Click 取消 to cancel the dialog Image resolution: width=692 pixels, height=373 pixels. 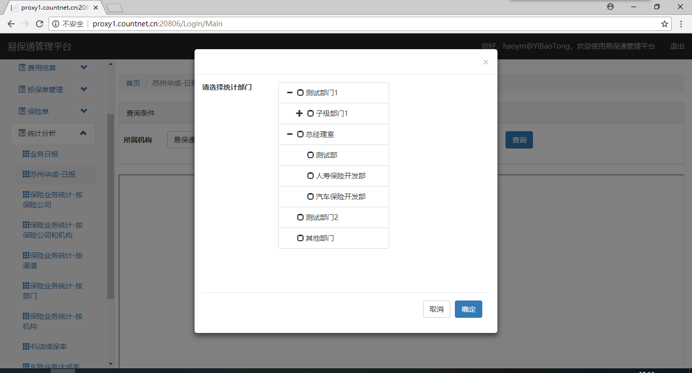[x=437, y=309]
